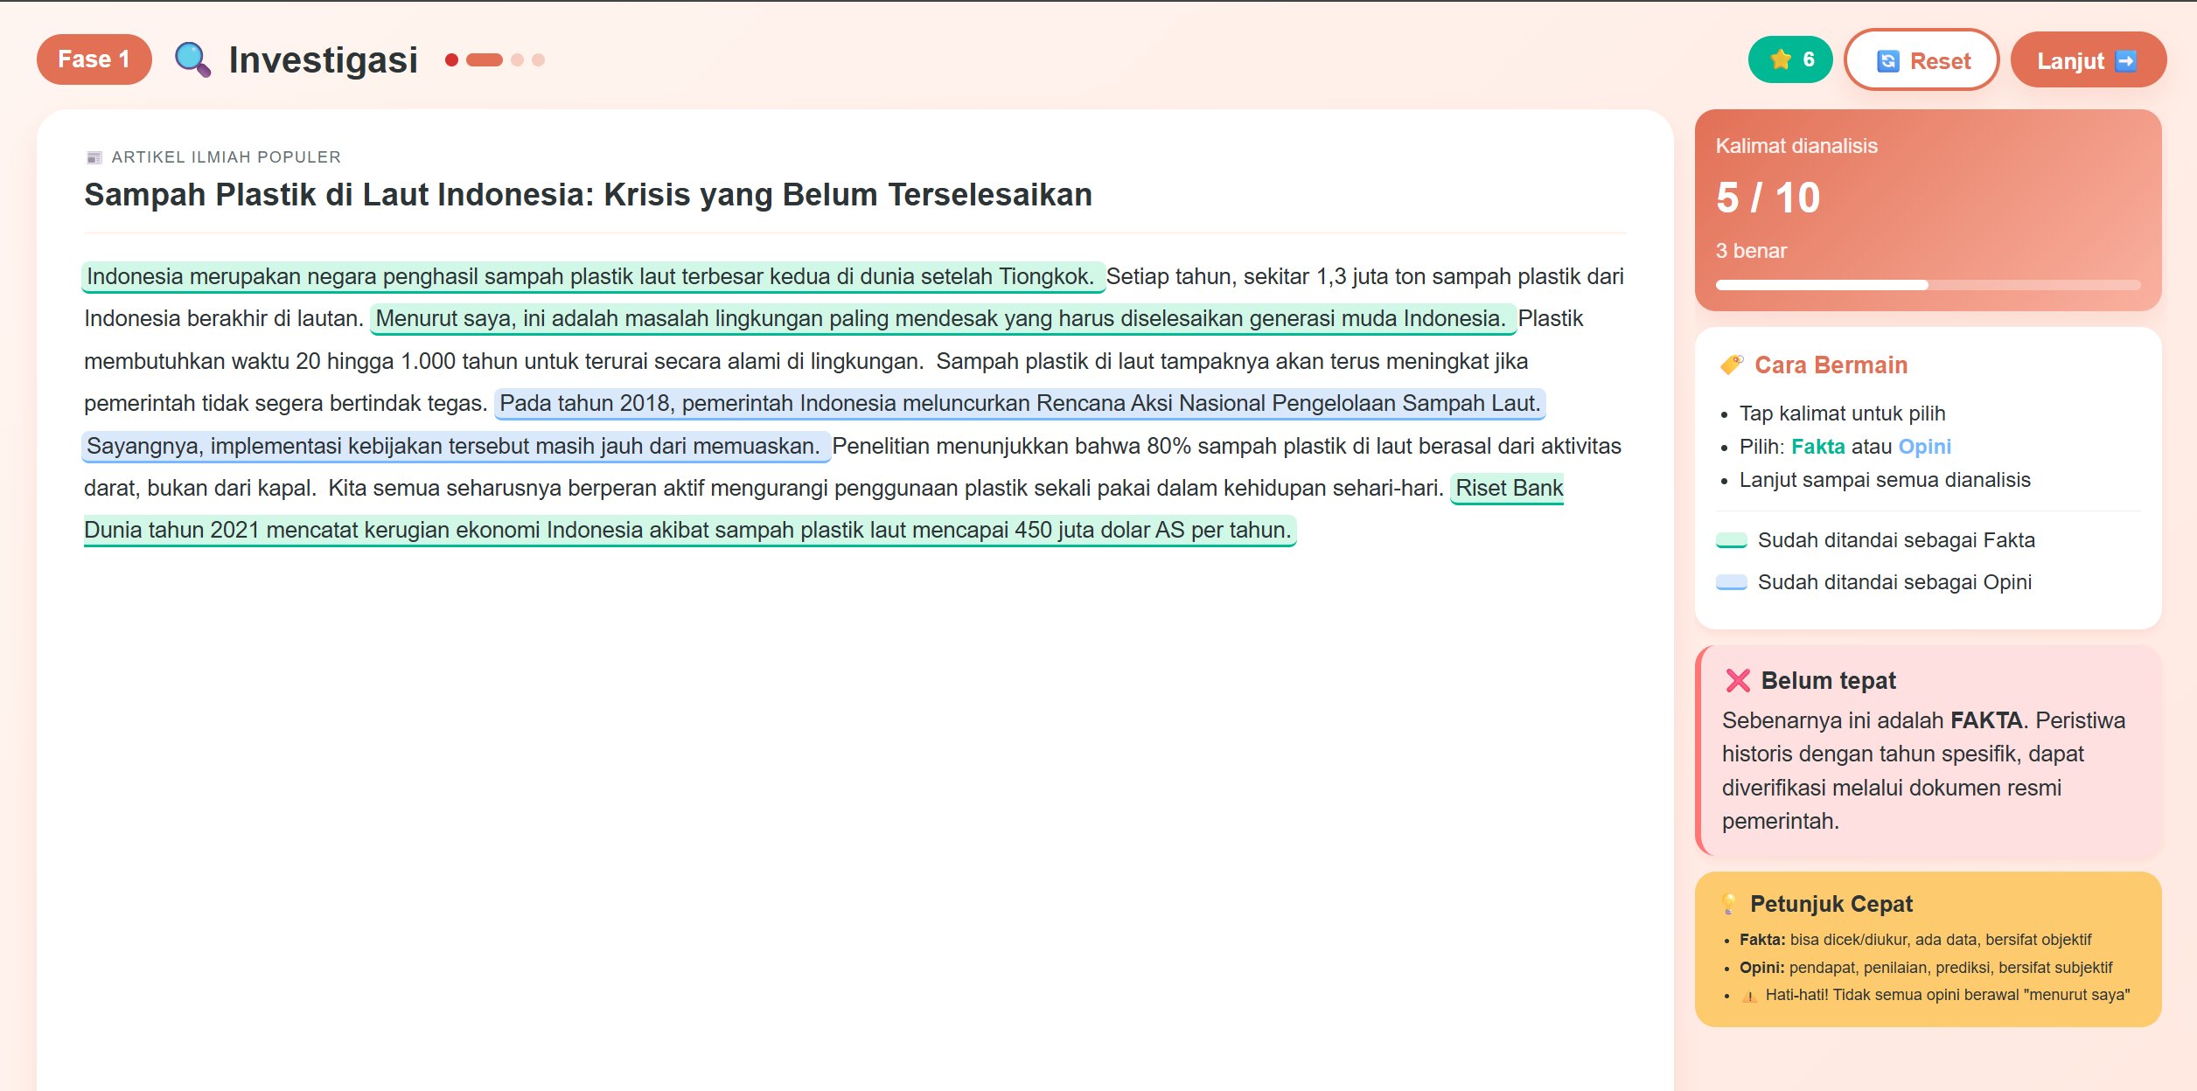This screenshot has width=2197, height=1091.
Task: Click the lightbulb icon beside Petunjuk Cepat
Action: (1728, 904)
